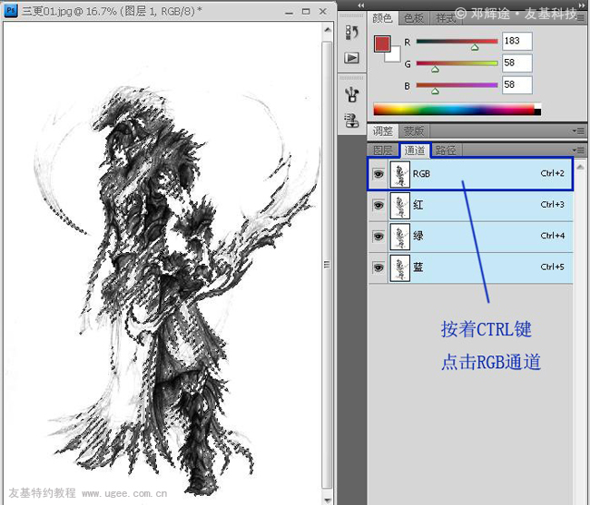The height and width of the screenshot is (505, 590).
Task: Select the 绿 channel row
Action: [470, 237]
